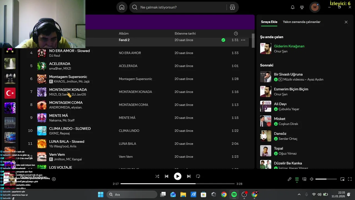Toggle the queue view icon
The image size is (355, 200).
pos(297,179)
